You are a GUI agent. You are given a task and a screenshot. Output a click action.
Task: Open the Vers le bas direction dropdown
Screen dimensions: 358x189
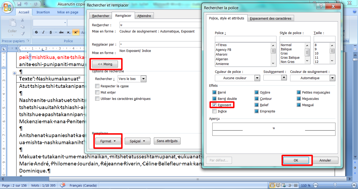143,79
